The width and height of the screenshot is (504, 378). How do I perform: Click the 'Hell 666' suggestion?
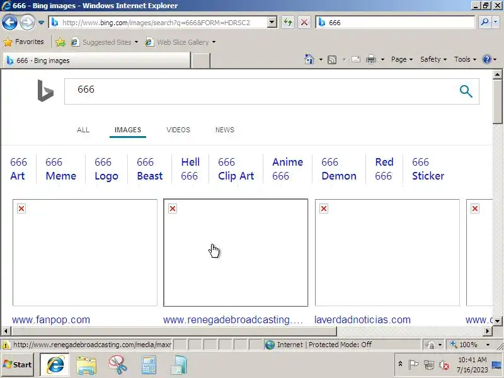(x=190, y=169)
